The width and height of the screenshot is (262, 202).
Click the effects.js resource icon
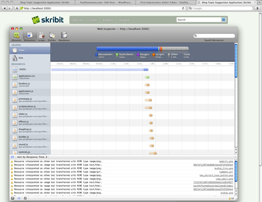point(15,123)
